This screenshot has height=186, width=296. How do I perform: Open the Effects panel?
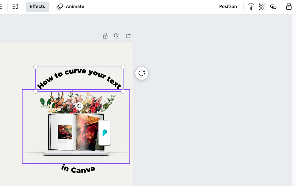(37, 6)
